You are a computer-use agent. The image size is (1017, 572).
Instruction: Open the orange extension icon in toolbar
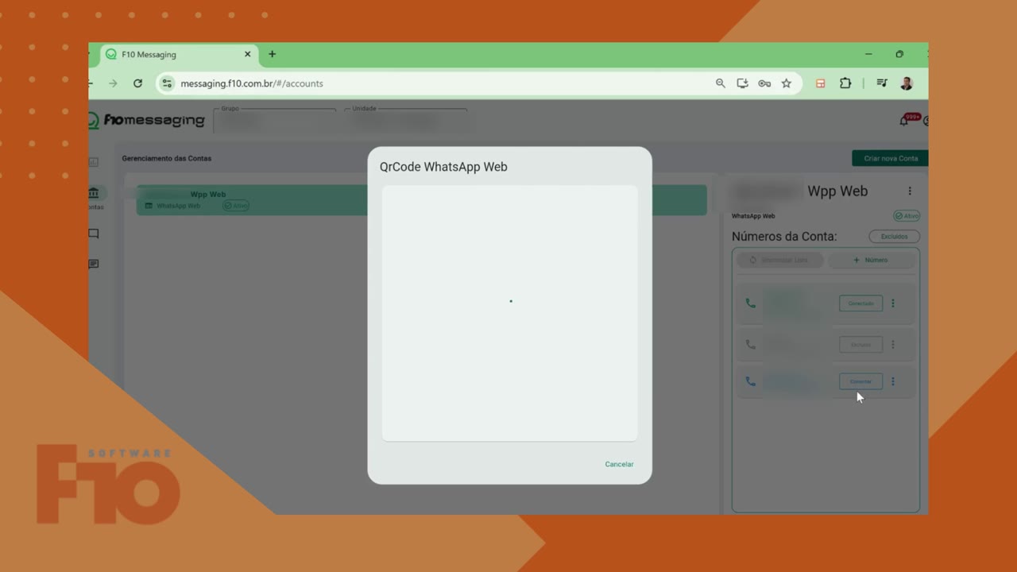coord(821,83)
